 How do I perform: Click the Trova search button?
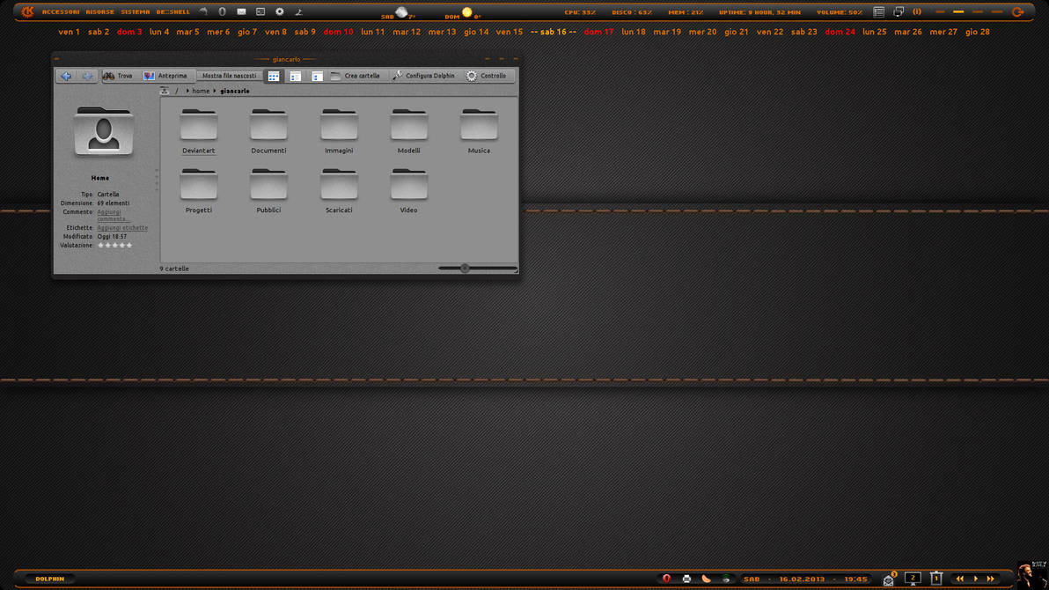click(118, 77)
